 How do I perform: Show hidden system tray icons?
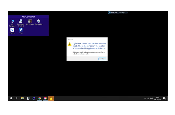[145, 98]
